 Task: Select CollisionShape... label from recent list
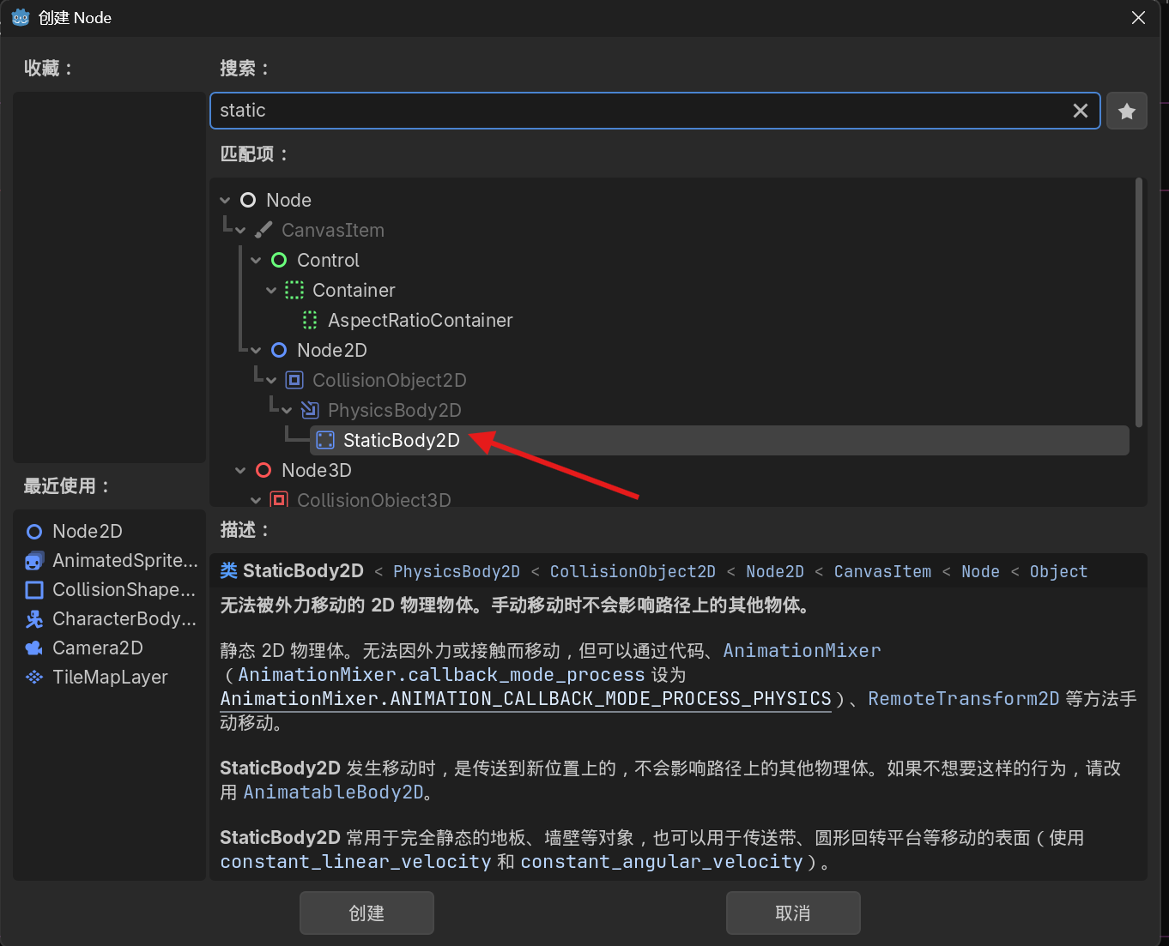pyautogui.click(x=124, y=590)
